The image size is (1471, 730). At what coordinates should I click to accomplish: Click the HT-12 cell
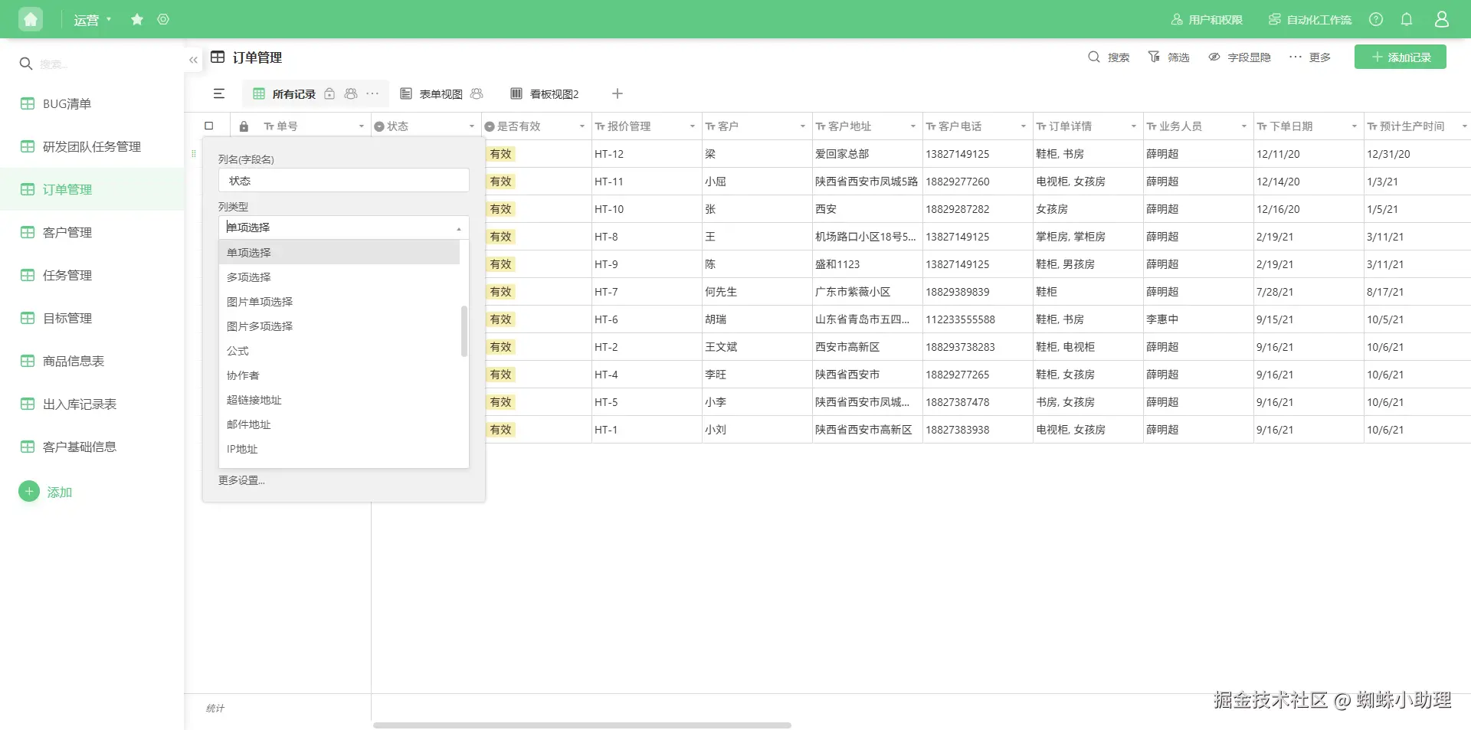coord(647,154)
